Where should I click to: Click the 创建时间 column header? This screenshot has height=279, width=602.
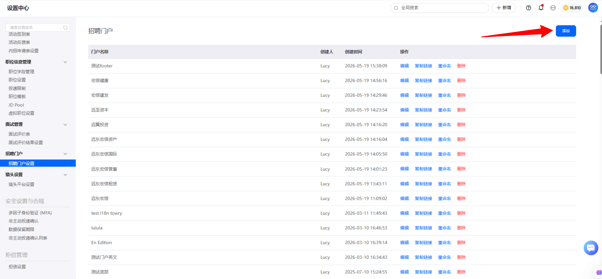point(353,52)
